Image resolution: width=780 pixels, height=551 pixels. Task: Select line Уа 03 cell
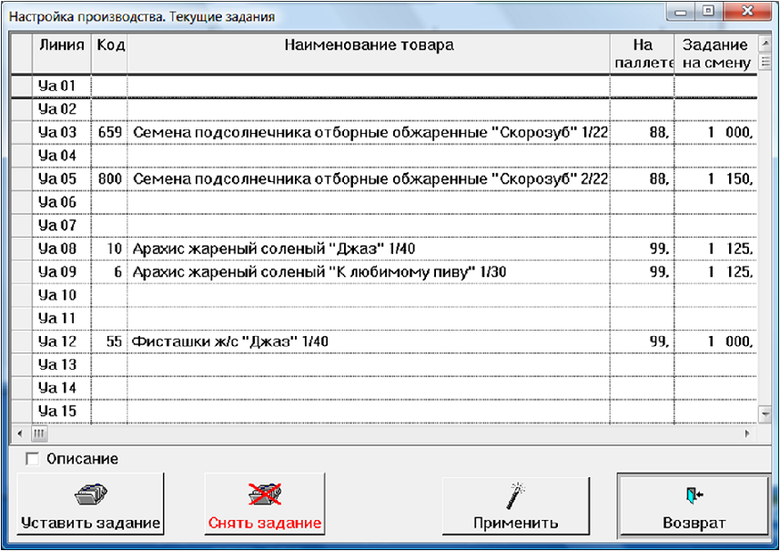[62, 132]
